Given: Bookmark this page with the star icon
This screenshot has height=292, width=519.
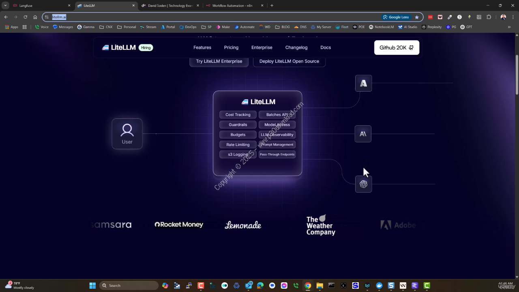Looking at the screenshot, I should [x=417, y=17].
